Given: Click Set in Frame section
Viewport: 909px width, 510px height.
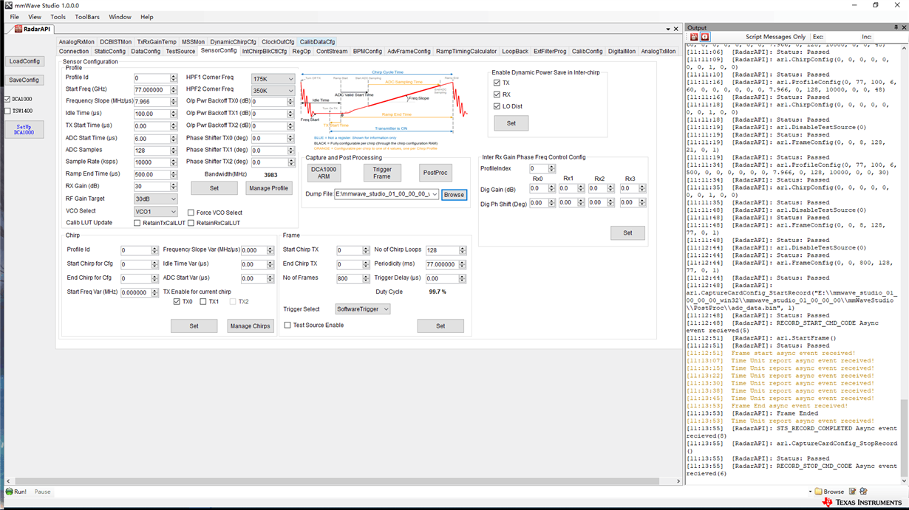Looking at the screenshot, I should [440, 325].
